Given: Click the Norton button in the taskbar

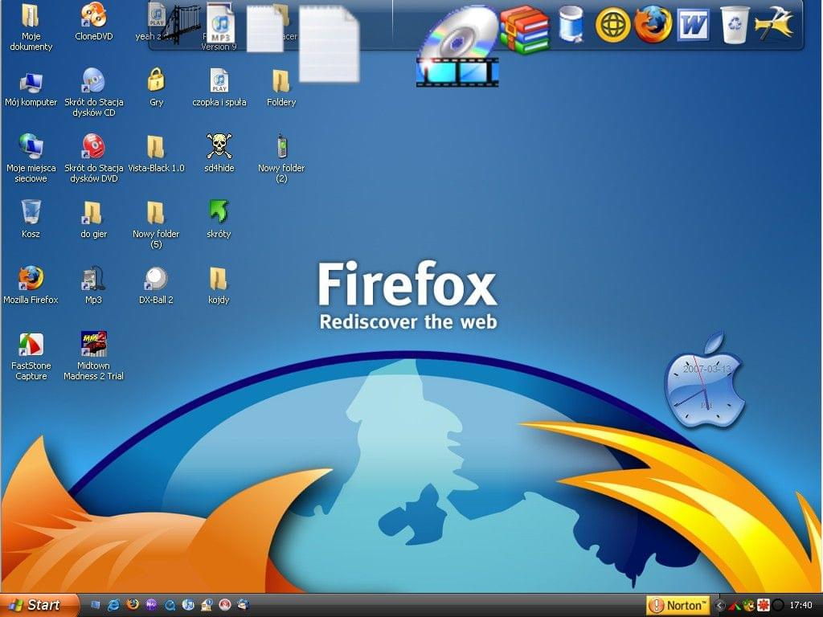Looking at the screenshot, I should coord(678,605).
